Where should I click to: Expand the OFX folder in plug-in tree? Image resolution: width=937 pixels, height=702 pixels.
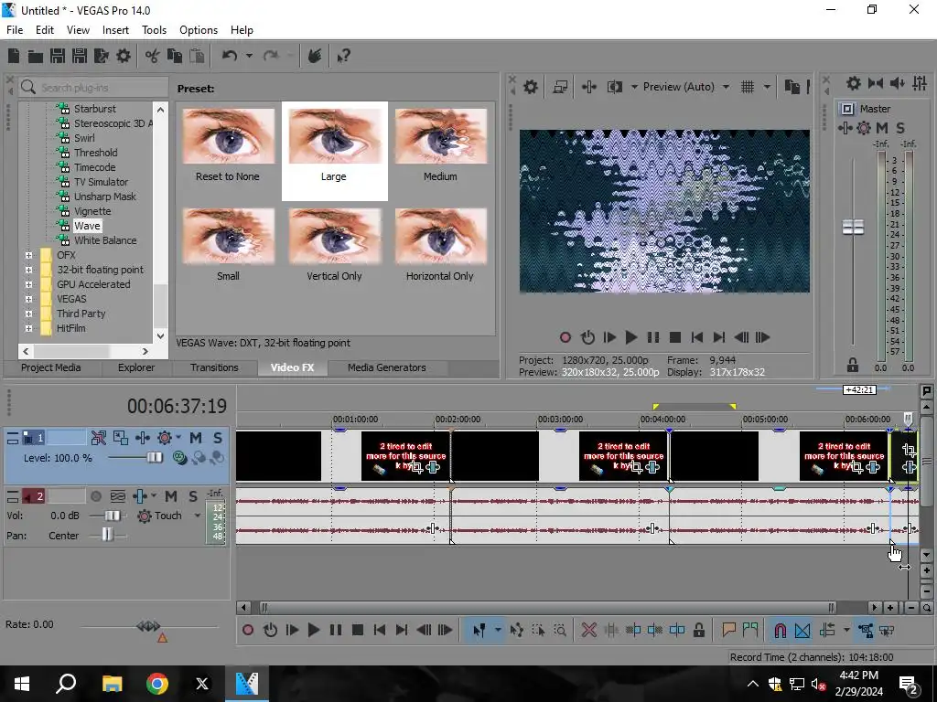pyautogui.click(x=28, y=255)
